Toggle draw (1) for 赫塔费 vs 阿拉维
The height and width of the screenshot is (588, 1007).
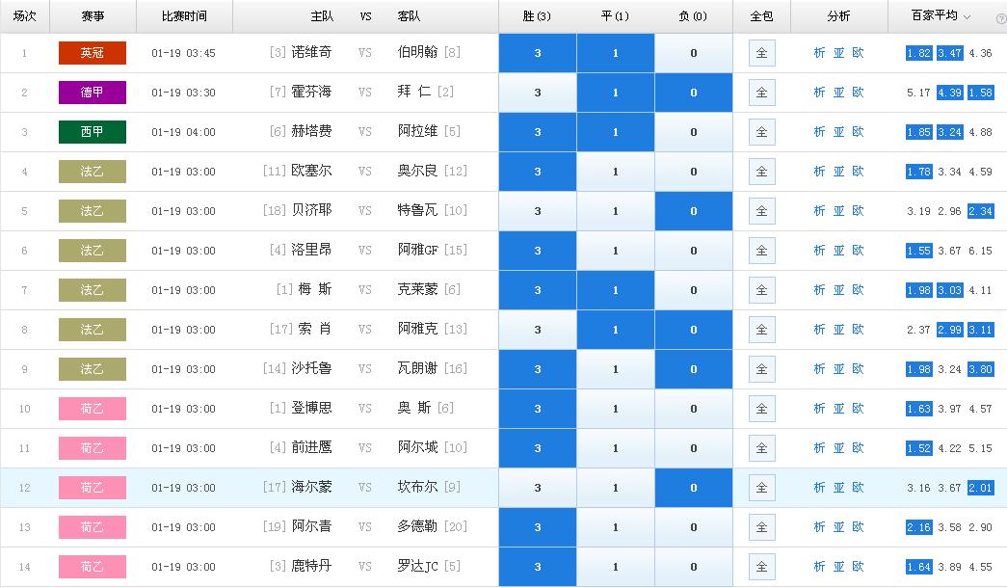click(615, 132)
